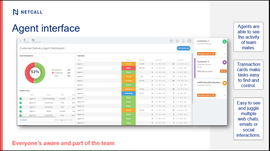Screen dimensions: 270x151
Task: Click call icon for Agent 7 current call
Action: pyautogui.click(x=21, y=111)
